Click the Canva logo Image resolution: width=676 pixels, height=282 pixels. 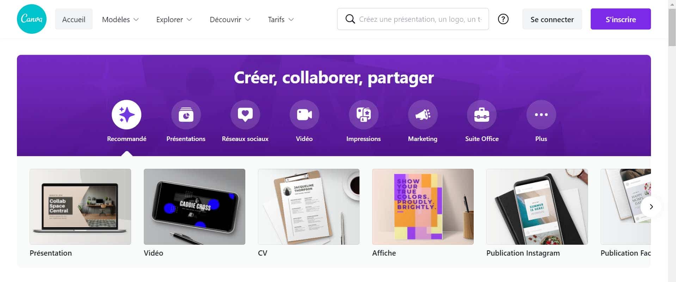click(x=32, y=19)
